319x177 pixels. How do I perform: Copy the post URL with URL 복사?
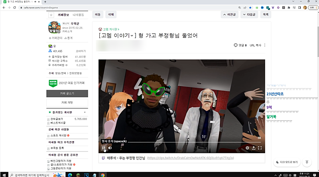pos(255,45)
